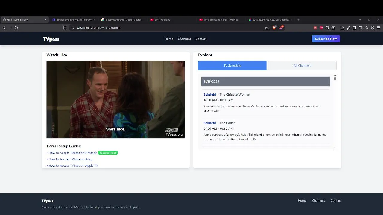Open the browser hamburger main menu

coord(379,27)
